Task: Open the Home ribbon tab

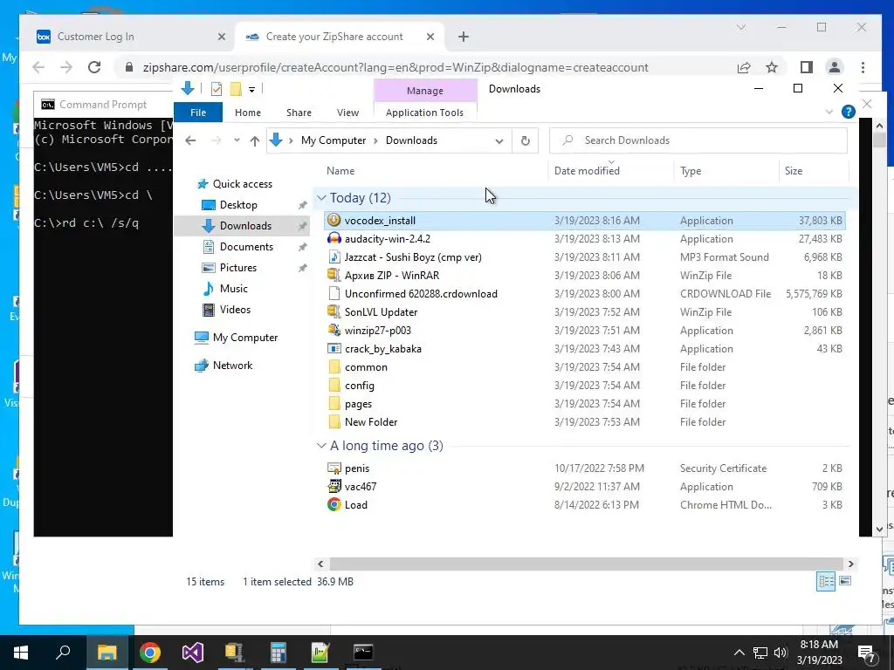Action: (x=247, y=113)
